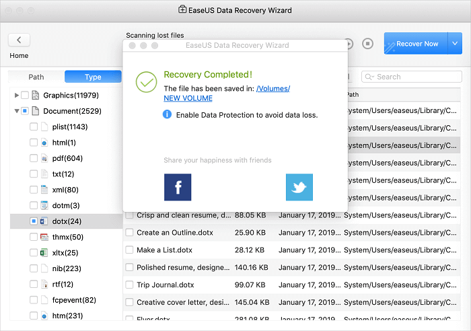471x331 pixels.
Task: Toggle the dotx(24) checkbox
Action: click(x=34, y=221)
